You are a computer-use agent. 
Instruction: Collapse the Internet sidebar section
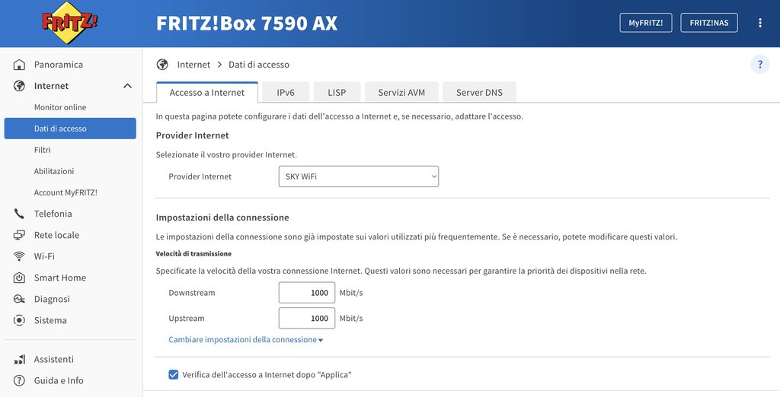(x=127, y=86)
